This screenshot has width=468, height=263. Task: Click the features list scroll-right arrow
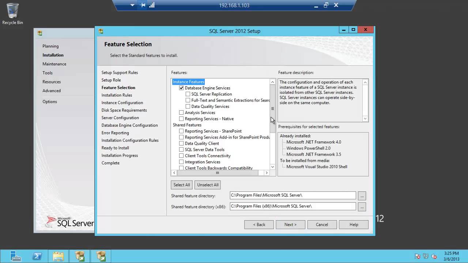(x=267, y=173)
